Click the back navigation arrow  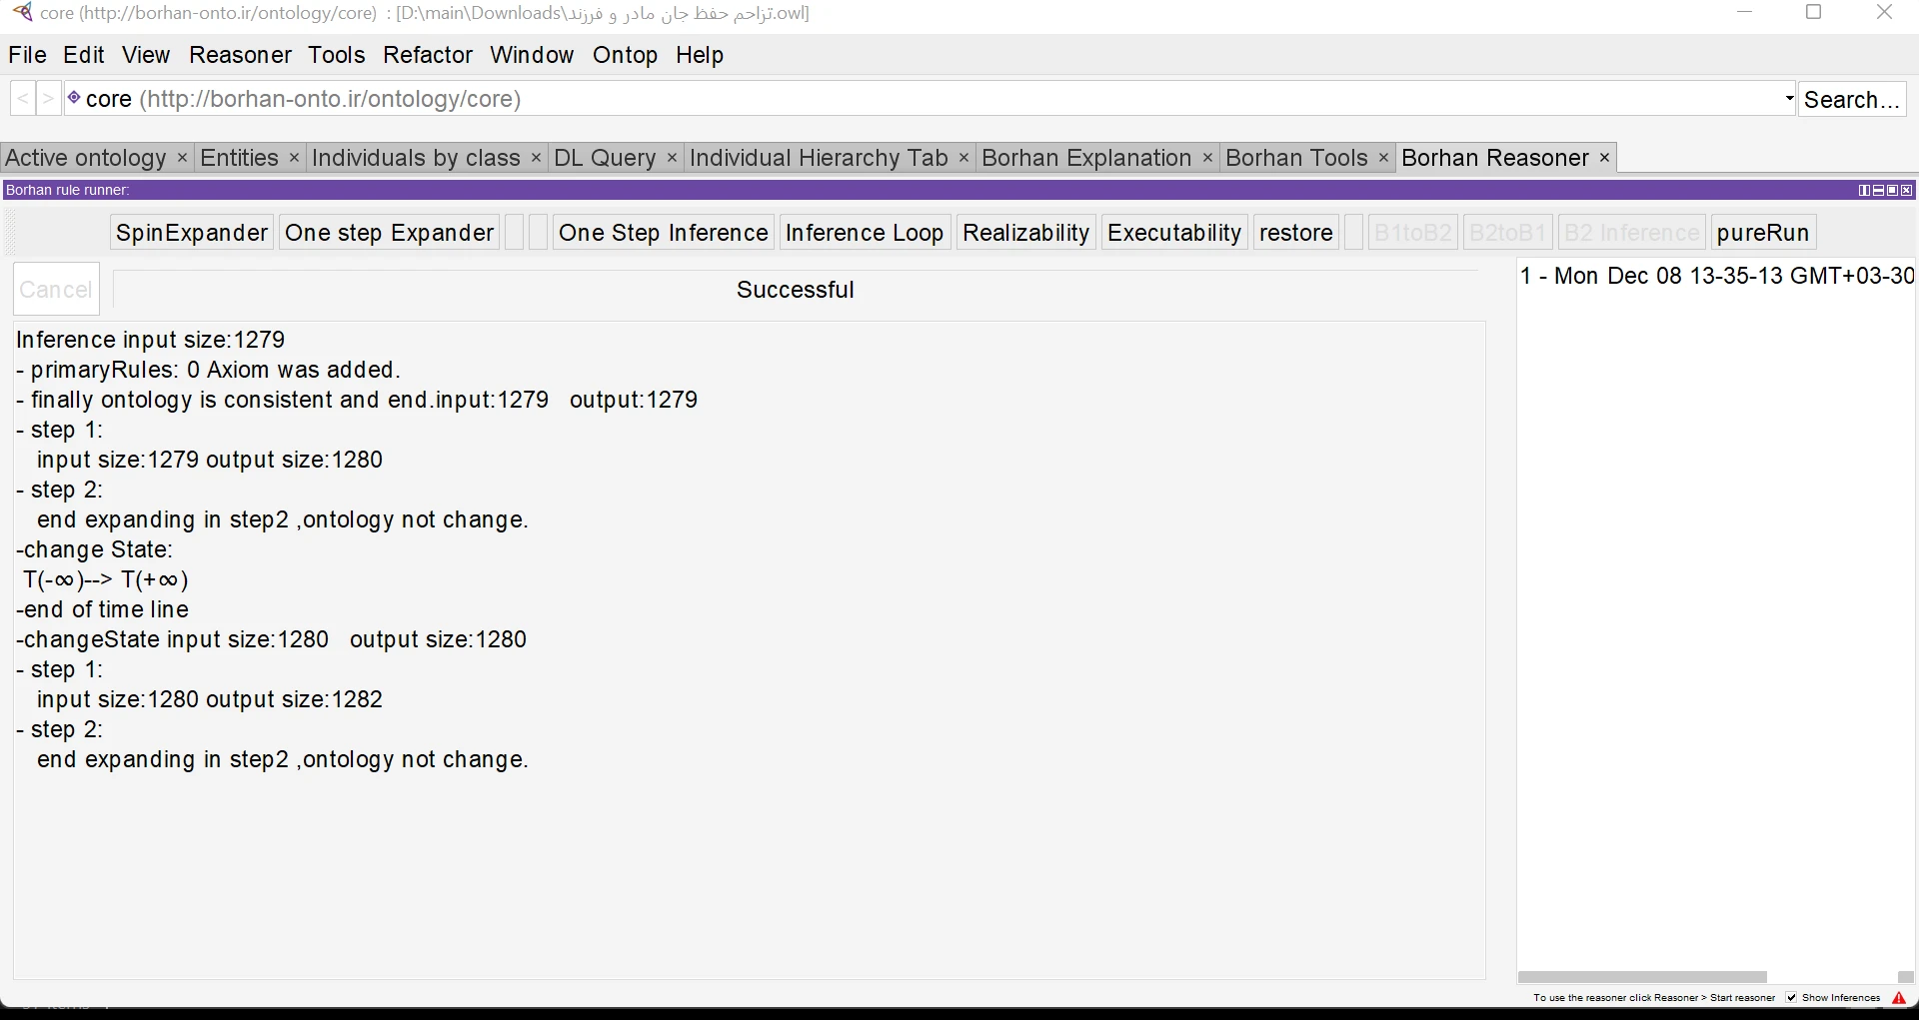[x=21, y=98]
